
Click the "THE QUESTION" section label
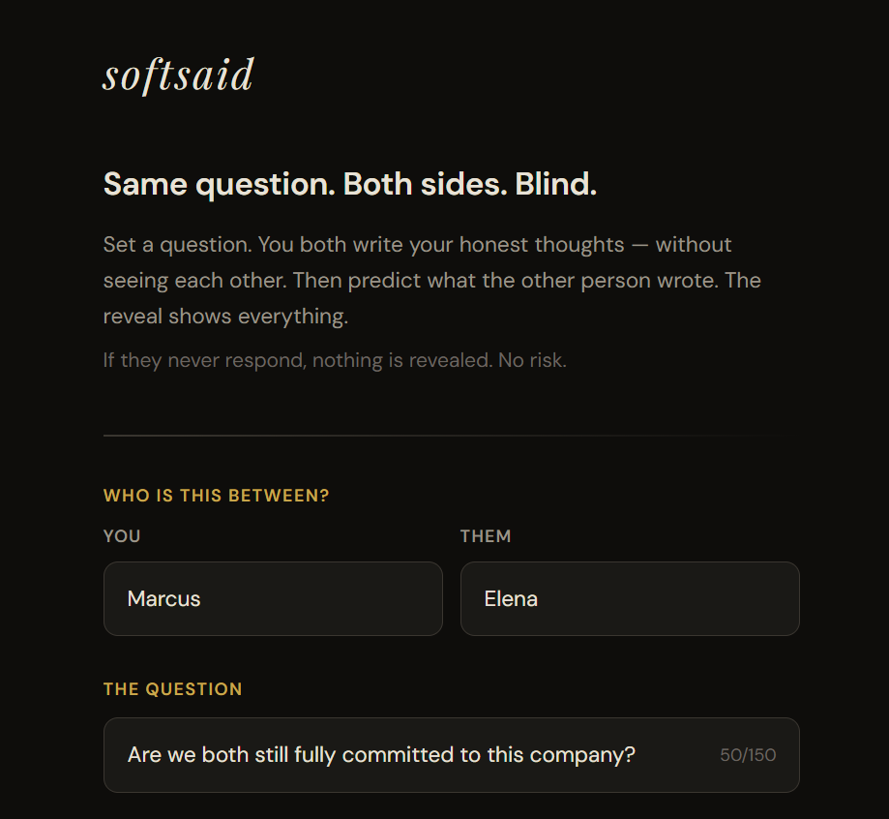click(x=172, y=688)
